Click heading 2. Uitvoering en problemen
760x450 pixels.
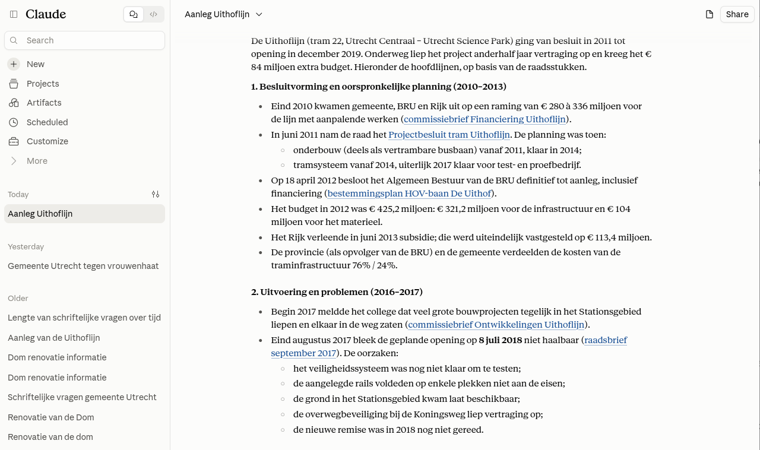337,292
